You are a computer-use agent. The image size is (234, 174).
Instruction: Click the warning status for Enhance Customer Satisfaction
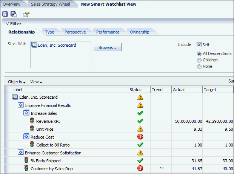point(140,153)
